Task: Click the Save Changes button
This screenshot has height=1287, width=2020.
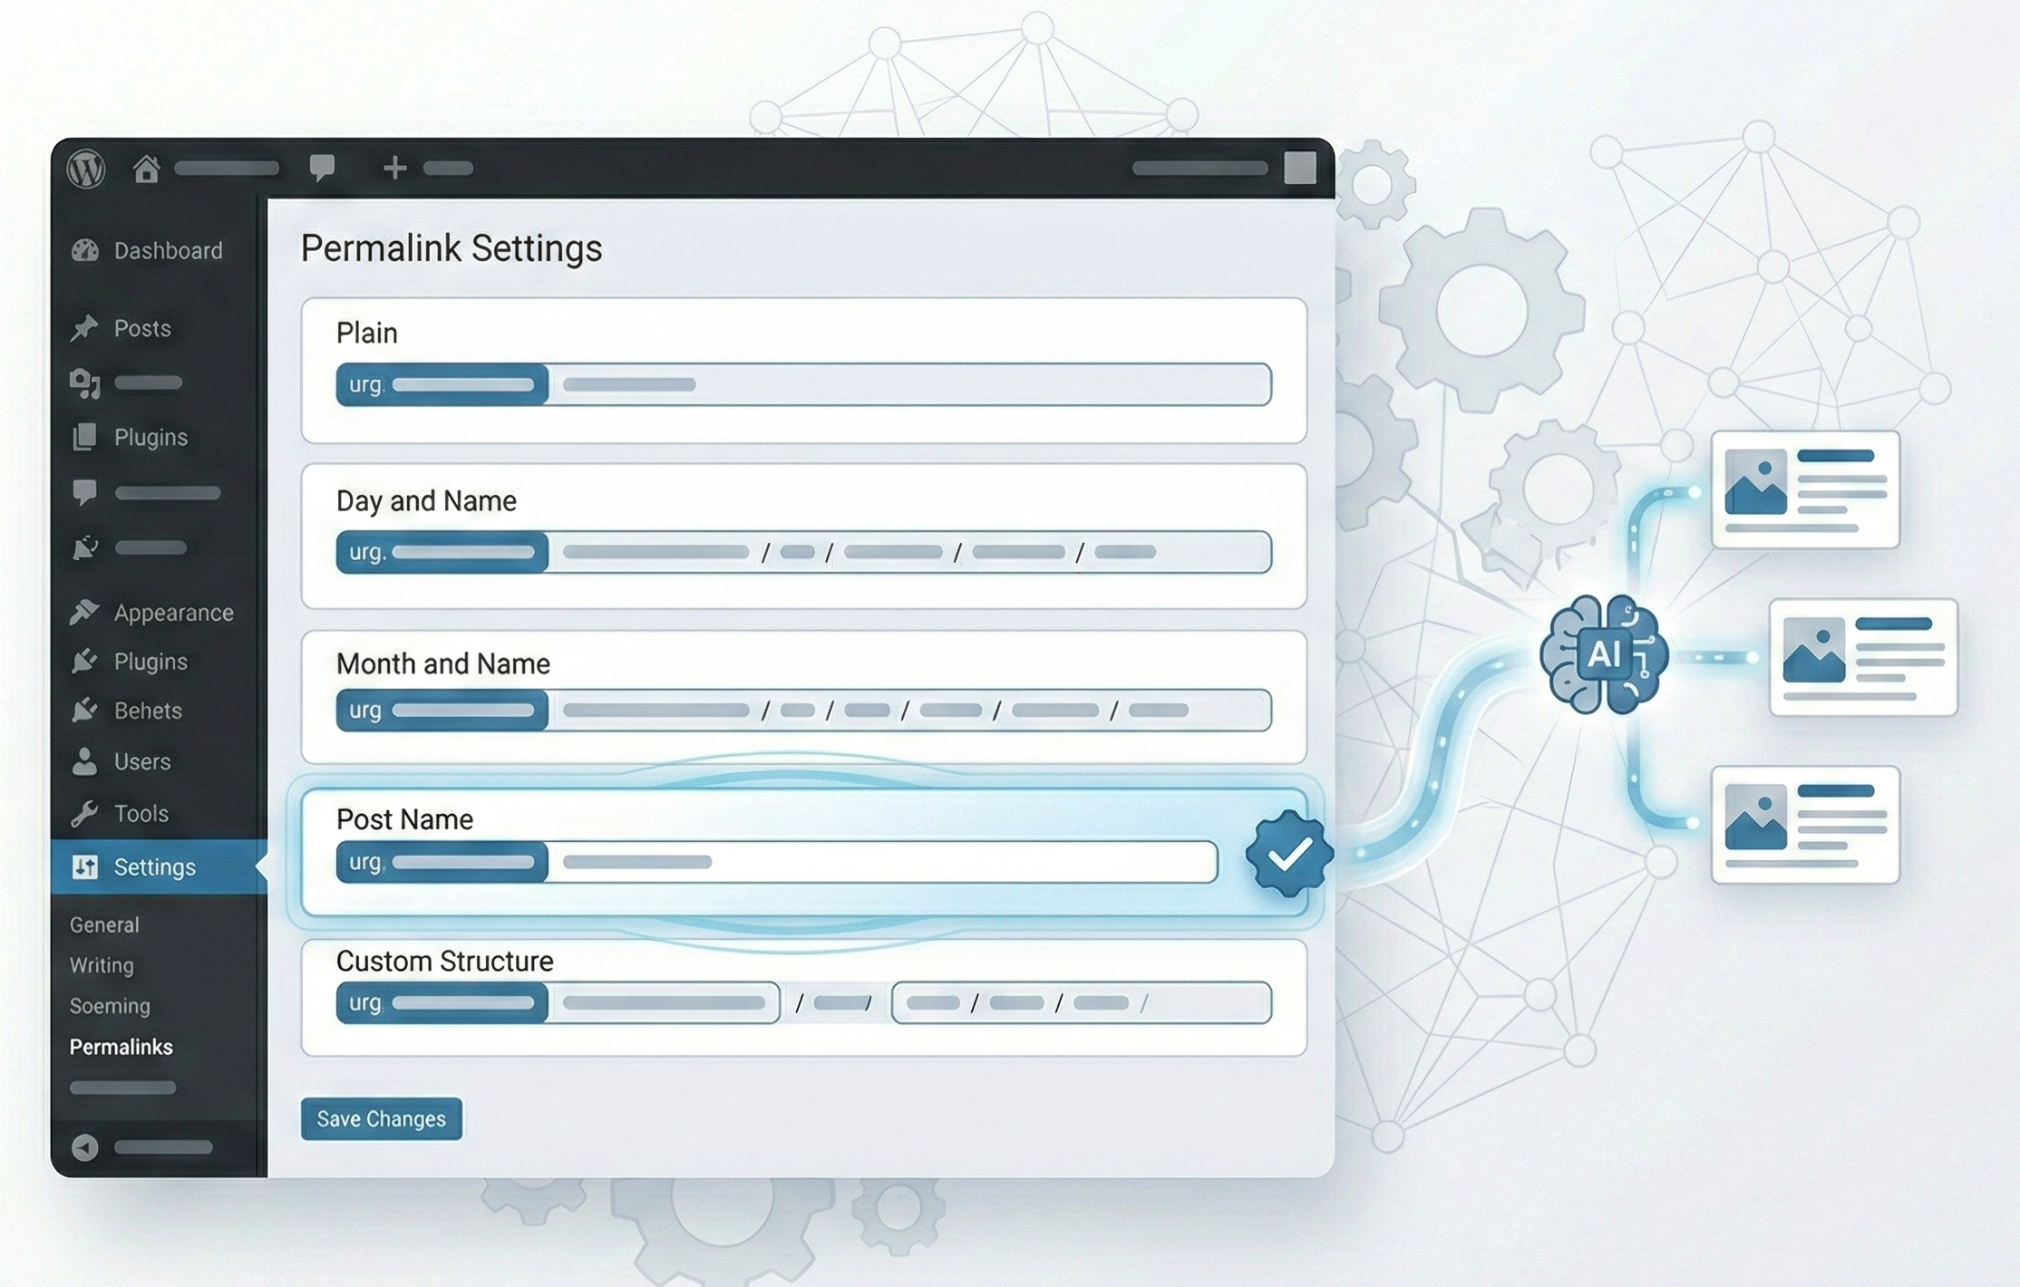Action: pyautogui.click(x=381, y=1118)
